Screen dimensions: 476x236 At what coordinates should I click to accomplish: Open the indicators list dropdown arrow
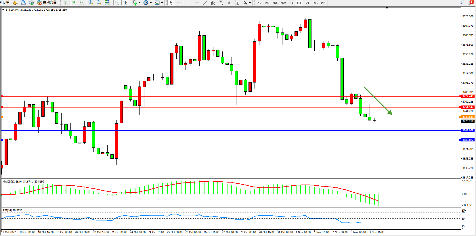tap(140, 3)
